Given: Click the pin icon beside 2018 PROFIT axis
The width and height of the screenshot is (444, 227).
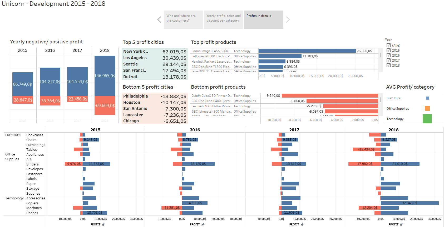Looking at the screenshot, I should coord(402,224).
